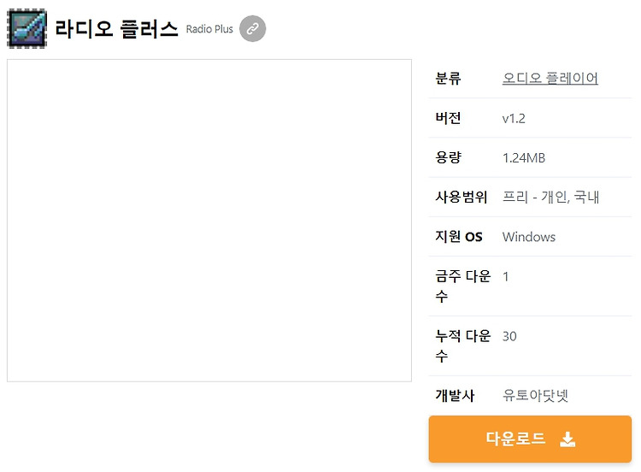Viewport: 641px width, 472px height.
Task: Click the 1.24MB file size value
Action: 524,158
